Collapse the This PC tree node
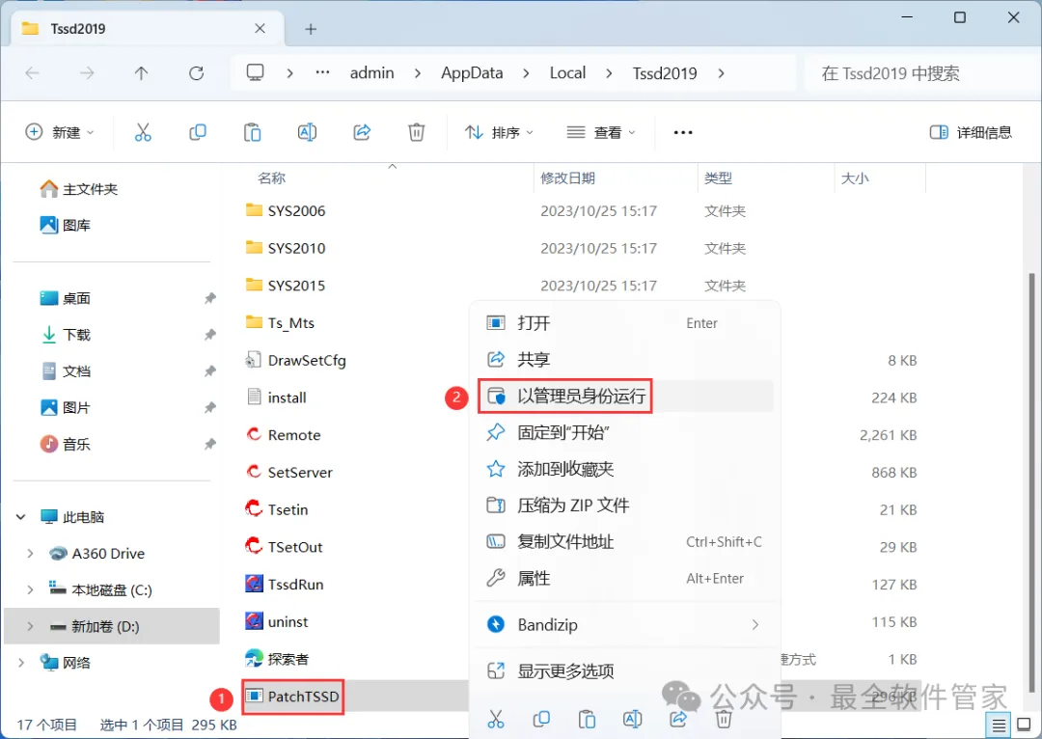 tap(21, 516)
